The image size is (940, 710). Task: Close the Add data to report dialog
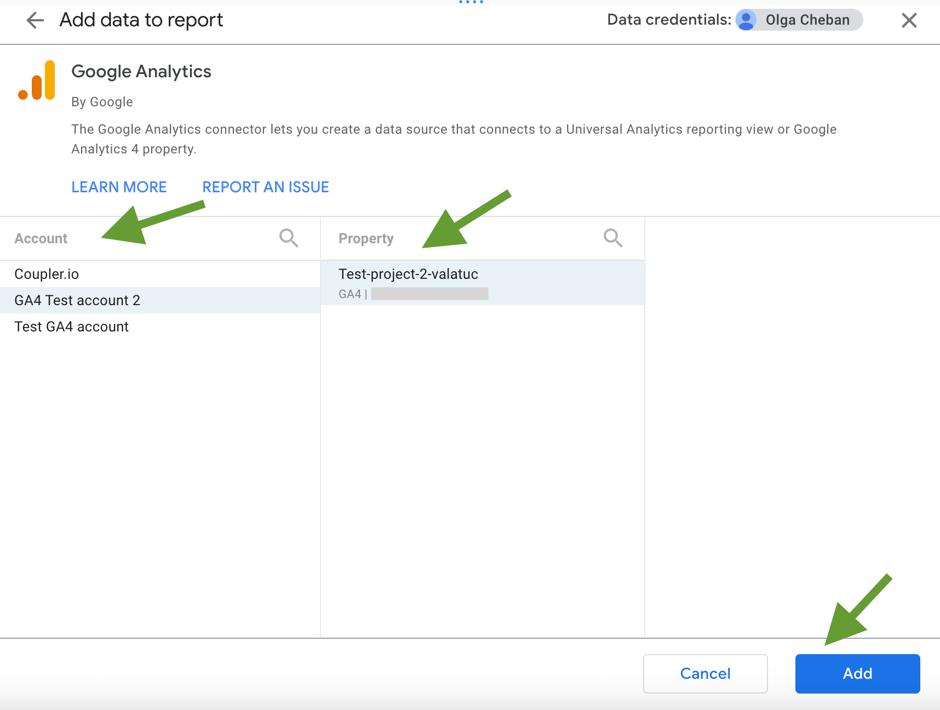pos(909,20)
